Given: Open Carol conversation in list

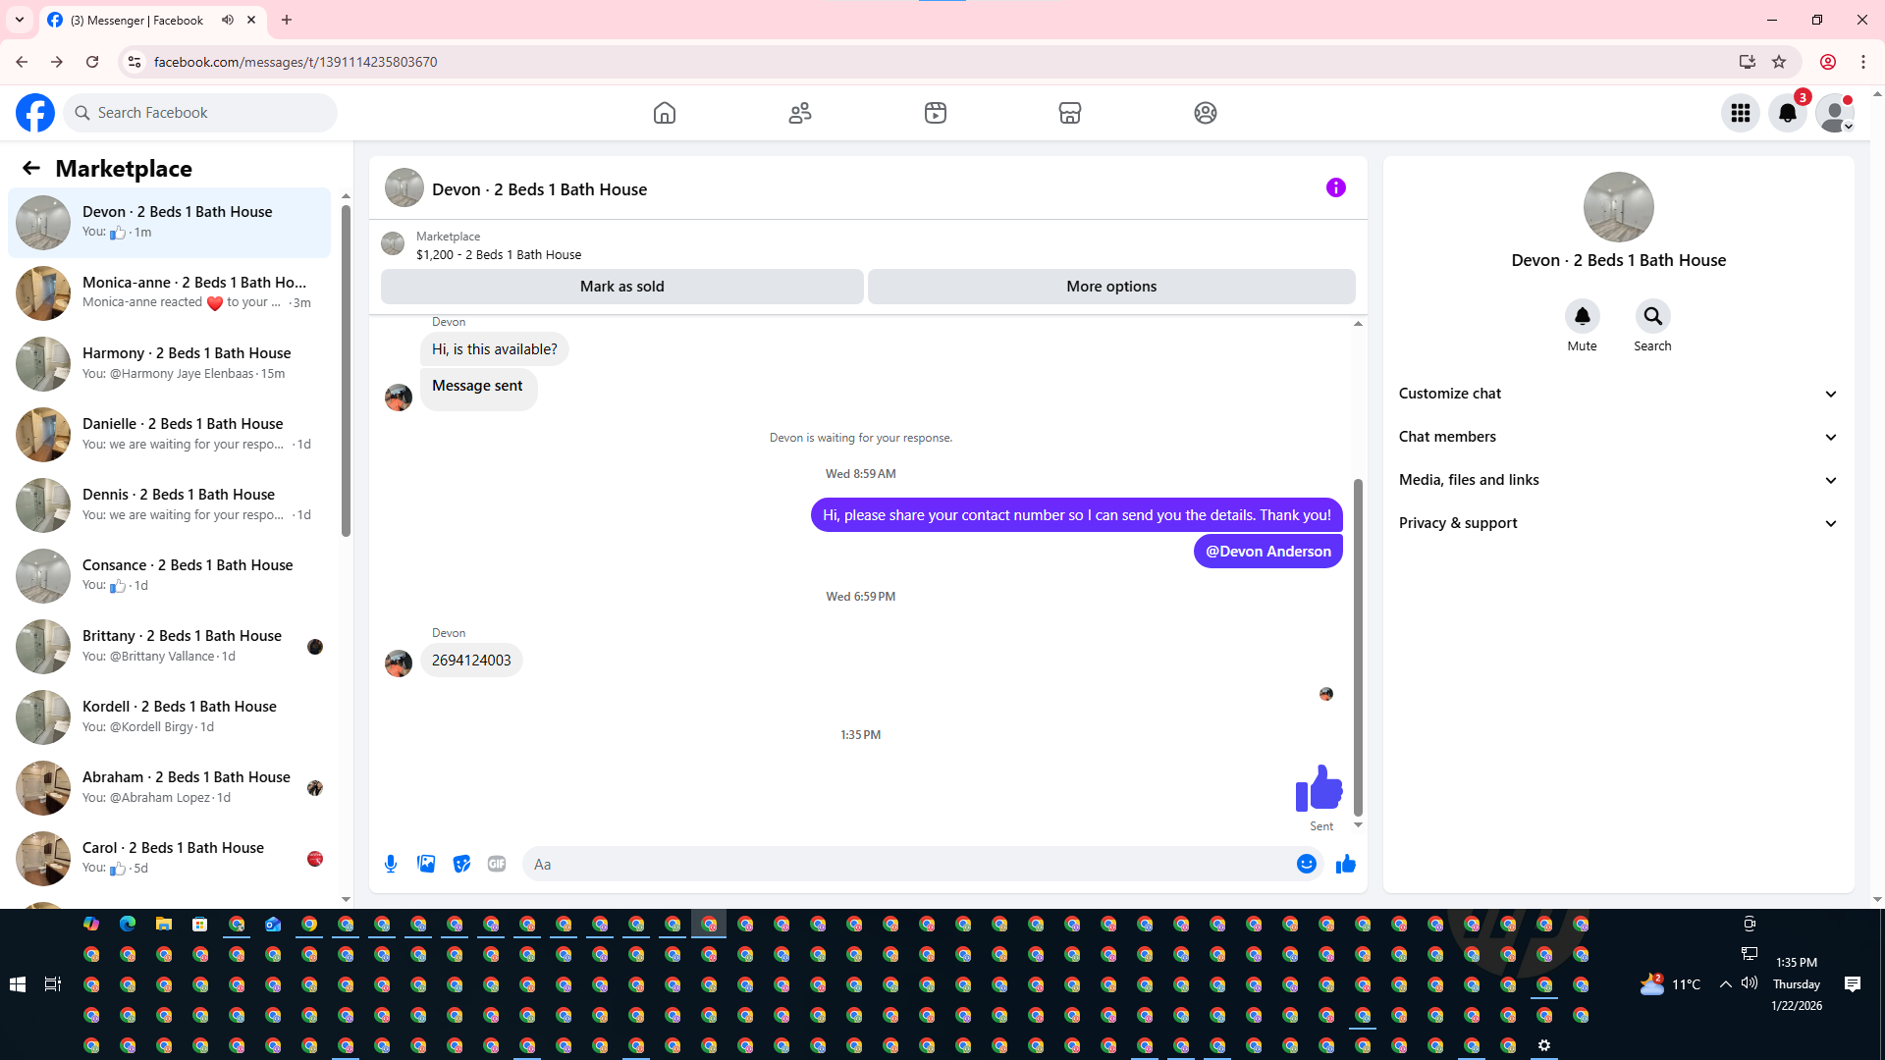Looking at the screenshot, I should [x=170, y=858].
